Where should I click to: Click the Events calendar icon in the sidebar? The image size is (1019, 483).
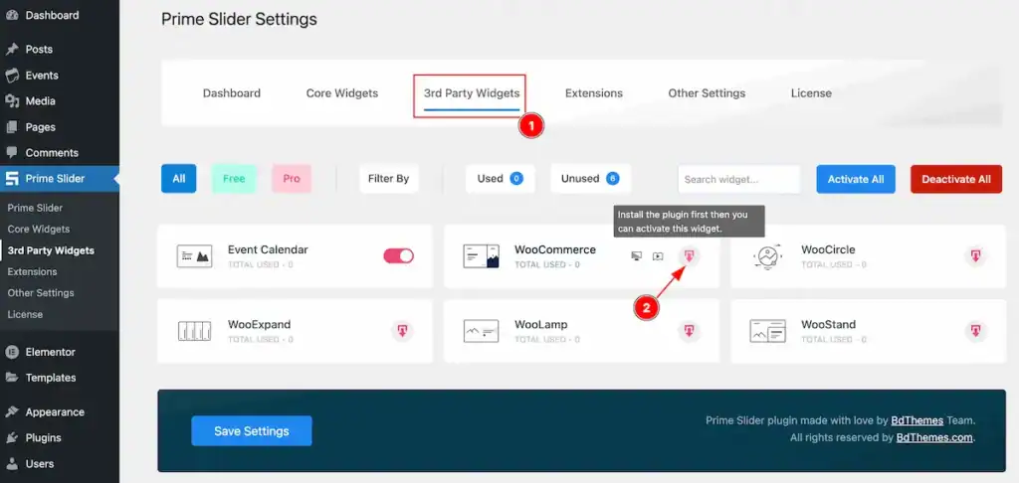(x=12, y=76)
